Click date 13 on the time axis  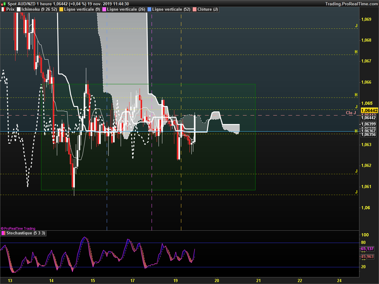(10, 280)
